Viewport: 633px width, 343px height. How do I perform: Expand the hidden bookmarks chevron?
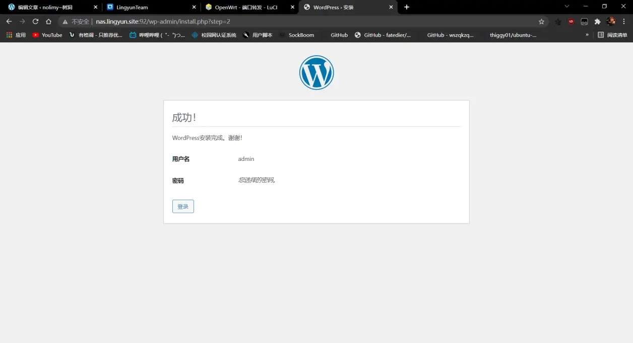coord(587,35)
